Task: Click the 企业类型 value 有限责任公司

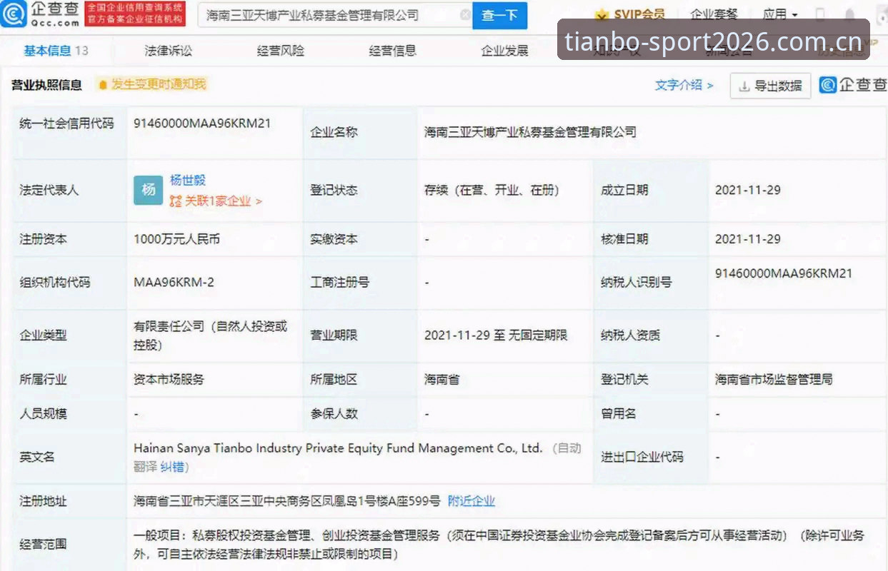Action: click(x=210, y=335)
